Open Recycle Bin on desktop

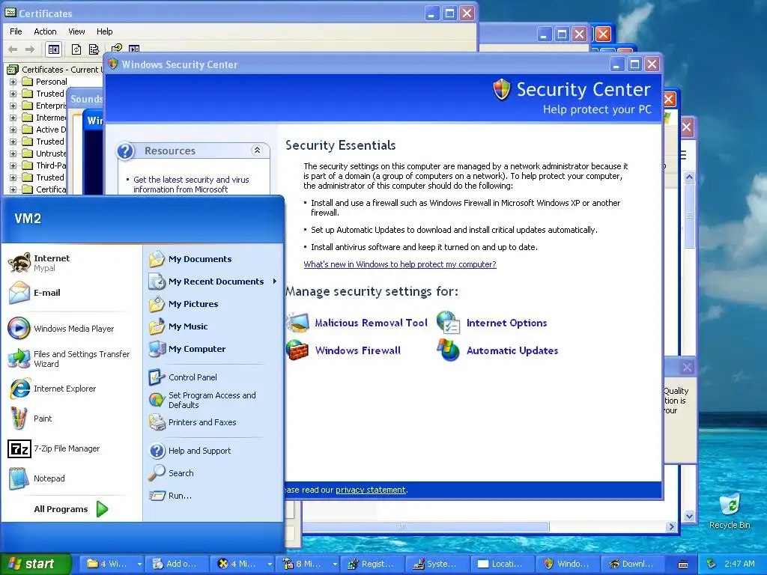coord(730,511)
